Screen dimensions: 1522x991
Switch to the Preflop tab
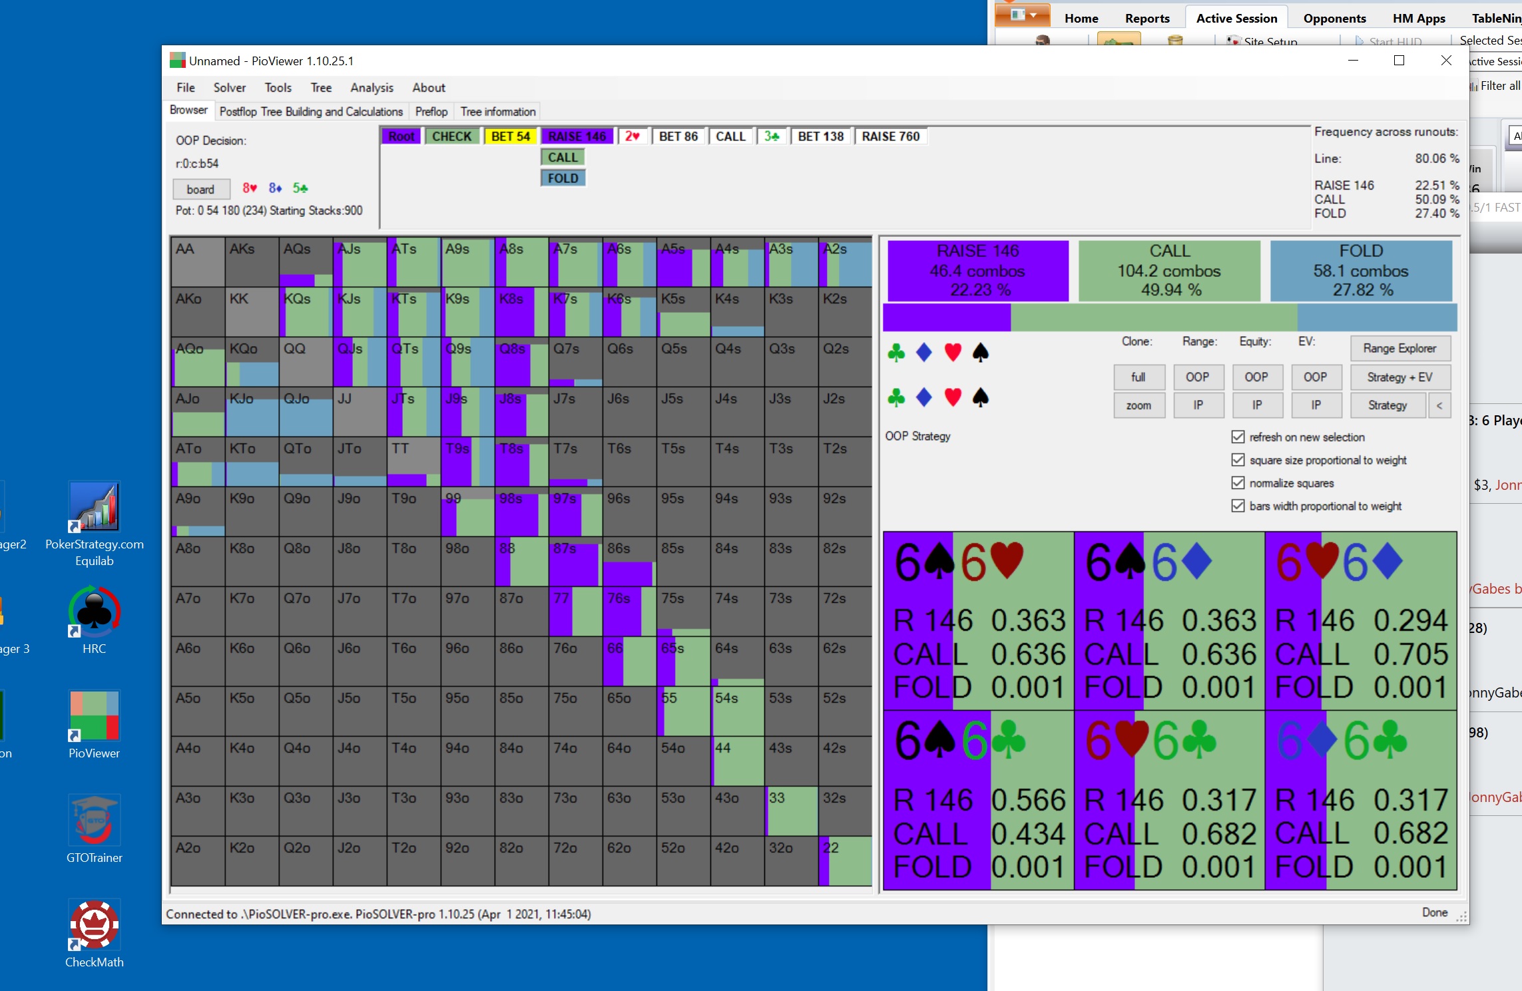tap(431, 111)
